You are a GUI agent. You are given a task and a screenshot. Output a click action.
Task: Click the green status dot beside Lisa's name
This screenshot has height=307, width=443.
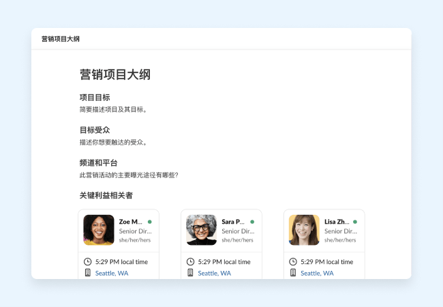coord(355,222)
